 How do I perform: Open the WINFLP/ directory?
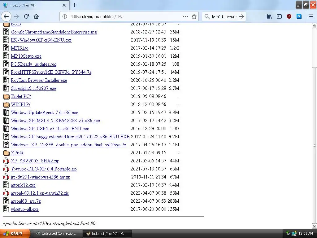click(x=21, y=104)
